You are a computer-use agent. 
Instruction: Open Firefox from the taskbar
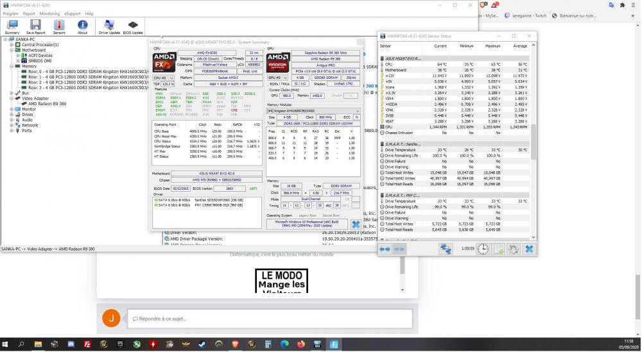(301, 345)
